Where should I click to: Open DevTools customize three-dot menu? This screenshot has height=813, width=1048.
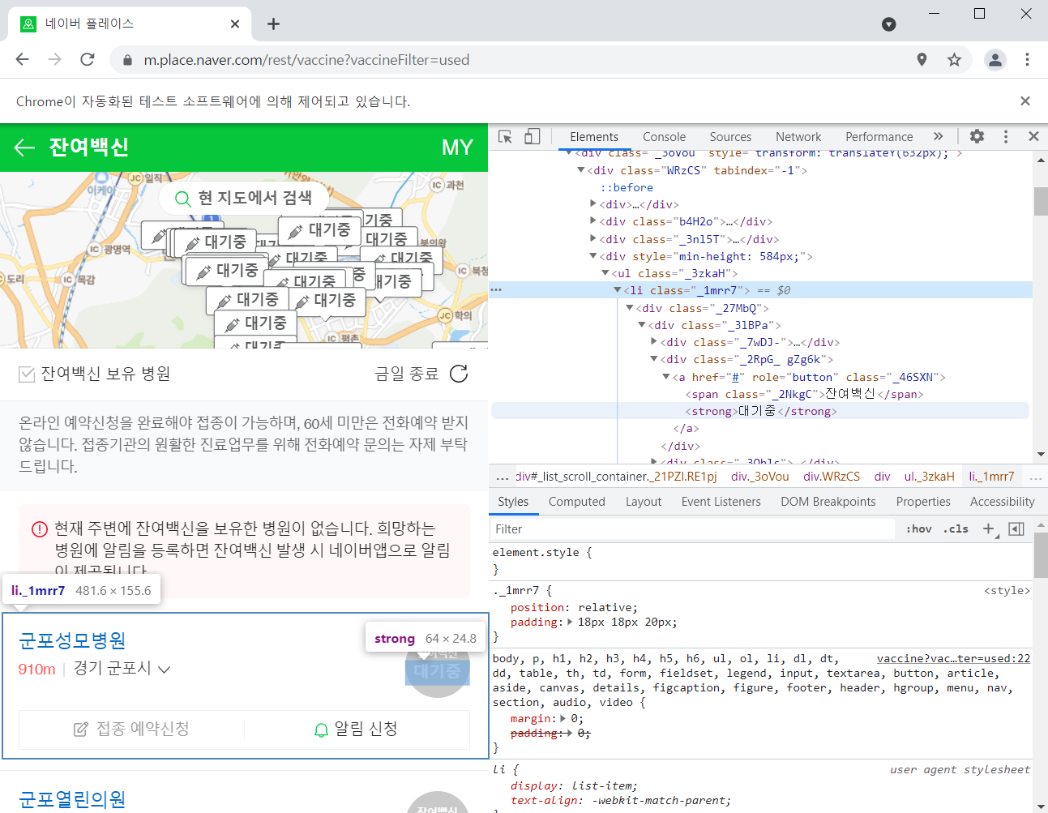point(1006,137)
